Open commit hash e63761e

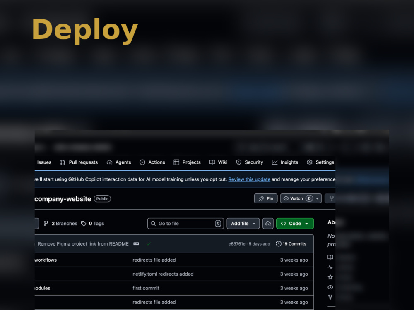click(237, 244)
